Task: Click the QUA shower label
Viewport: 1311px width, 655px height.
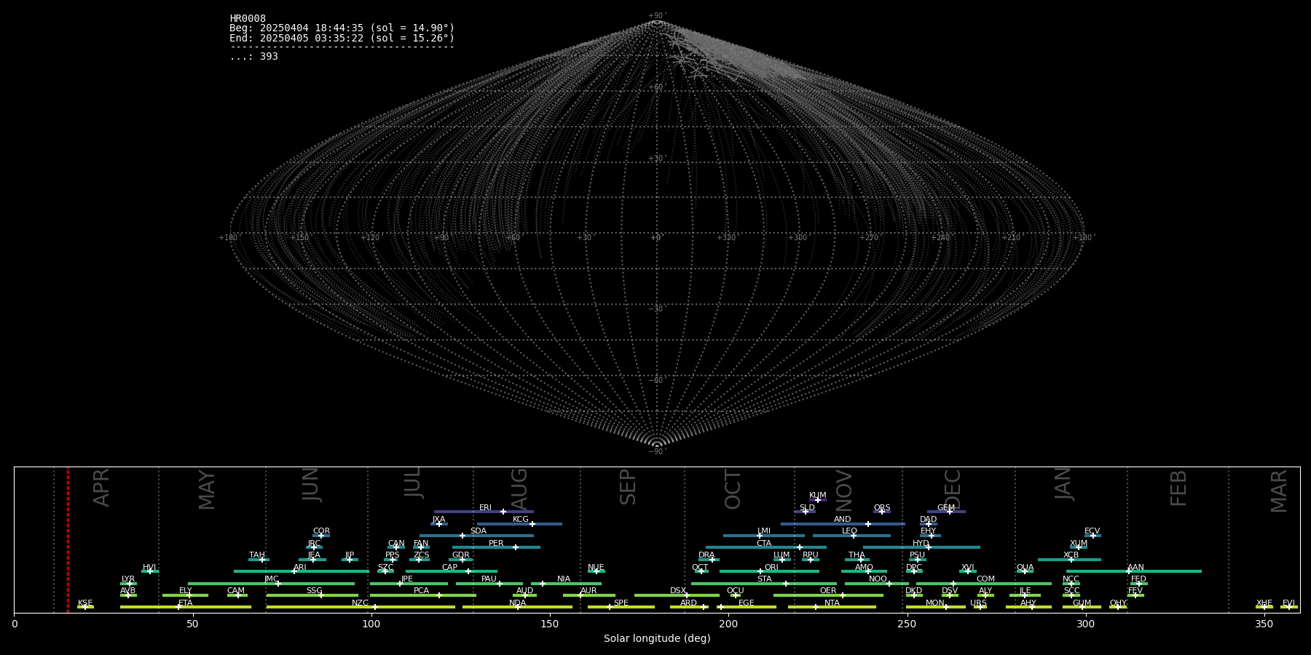Action: coord(1025,568)
